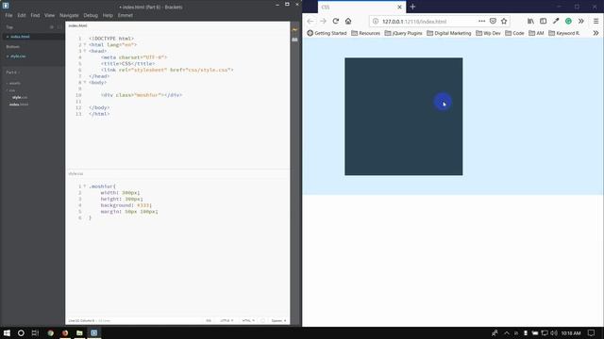The width and height of the screenshot is (604, 339).
Task: Open the page actions three-dots menu
Action: coord(481,21)
